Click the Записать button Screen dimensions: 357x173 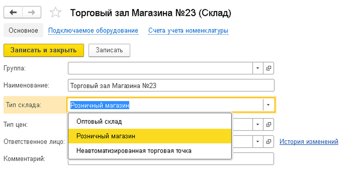pos(109,50)
